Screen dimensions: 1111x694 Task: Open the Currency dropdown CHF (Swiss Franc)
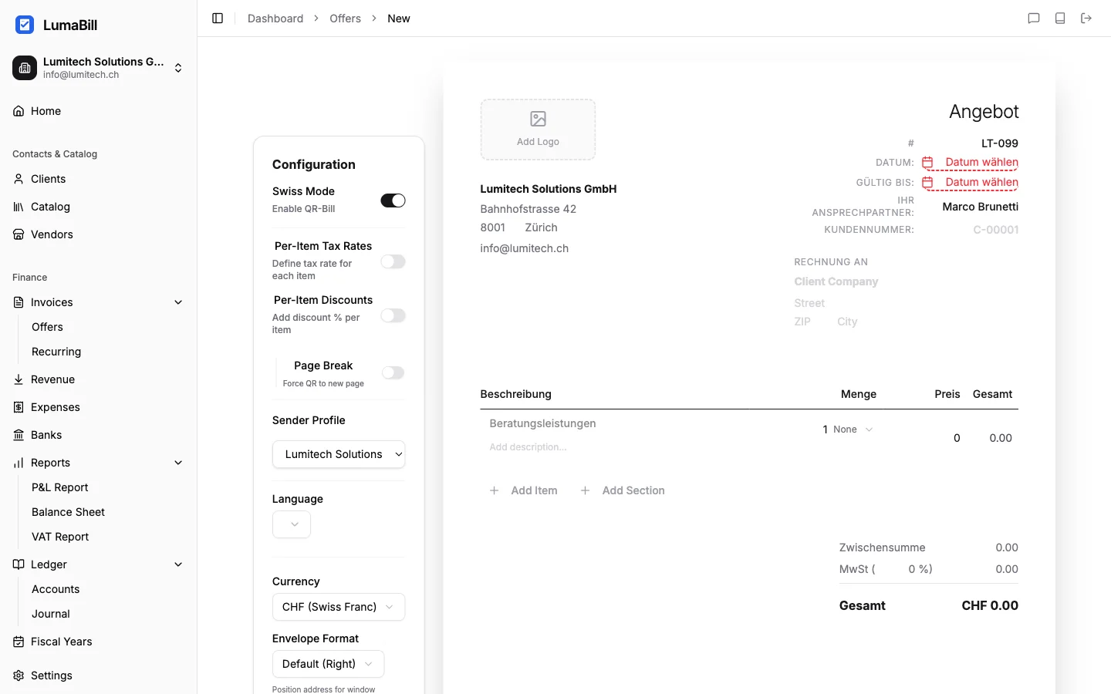[x=338, y=607]
